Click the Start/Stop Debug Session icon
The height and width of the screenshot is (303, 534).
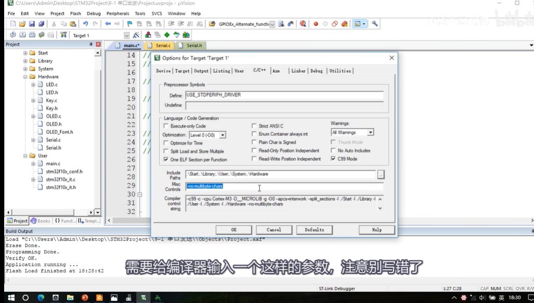pyautogui.click(x=303, y=24)
